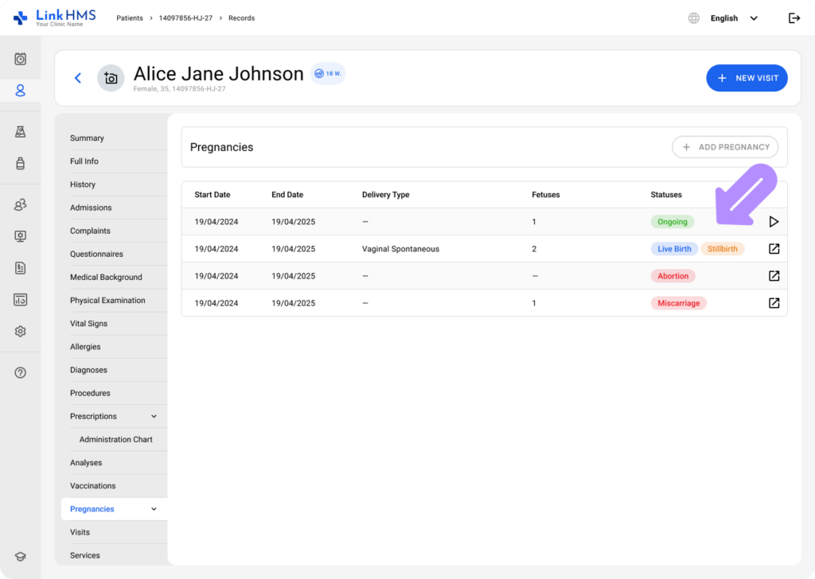Open the appointments calendar icon in the sidebar

[x=20, y=56]
